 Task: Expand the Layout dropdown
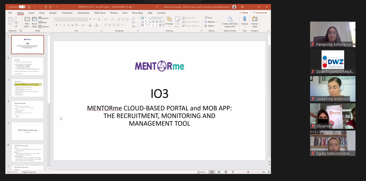[44, 18]
